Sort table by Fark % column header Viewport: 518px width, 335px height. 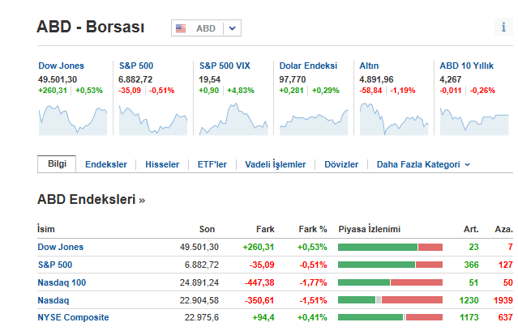[x=312, y=229]
